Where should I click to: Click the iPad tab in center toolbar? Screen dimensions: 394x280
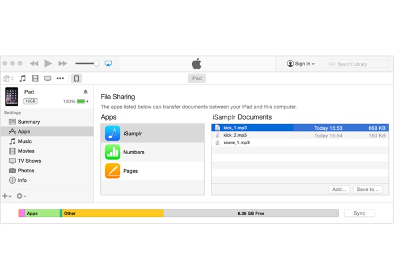[x=197, y=78]
